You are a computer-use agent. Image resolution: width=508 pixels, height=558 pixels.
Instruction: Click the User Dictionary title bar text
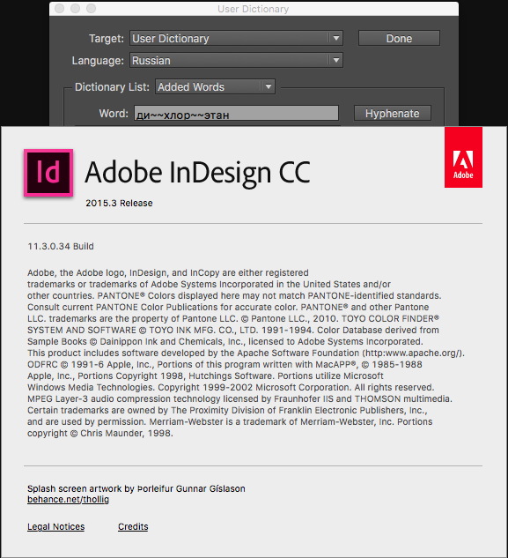pyautogui.click(x=253, y=9)
